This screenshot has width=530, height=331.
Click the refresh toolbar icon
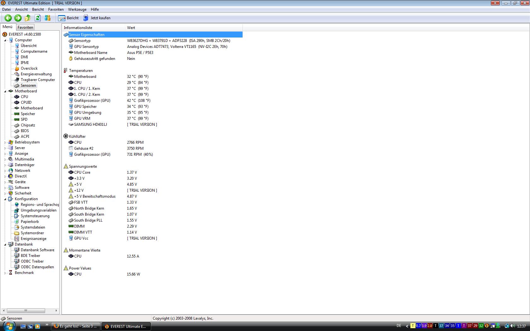(x=38, y=18)
